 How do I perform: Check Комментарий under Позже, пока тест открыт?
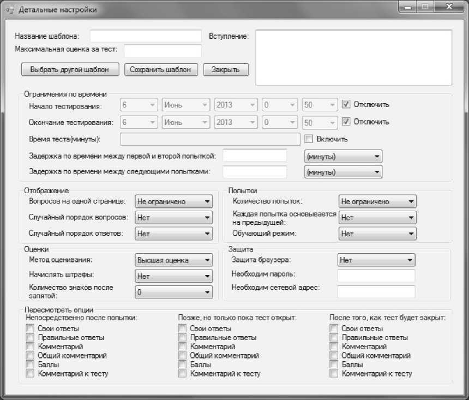182,347
